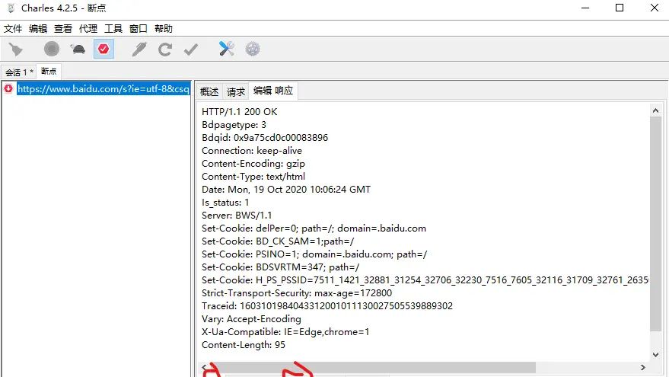Open the 查看 menu

(x=63, y=29)
